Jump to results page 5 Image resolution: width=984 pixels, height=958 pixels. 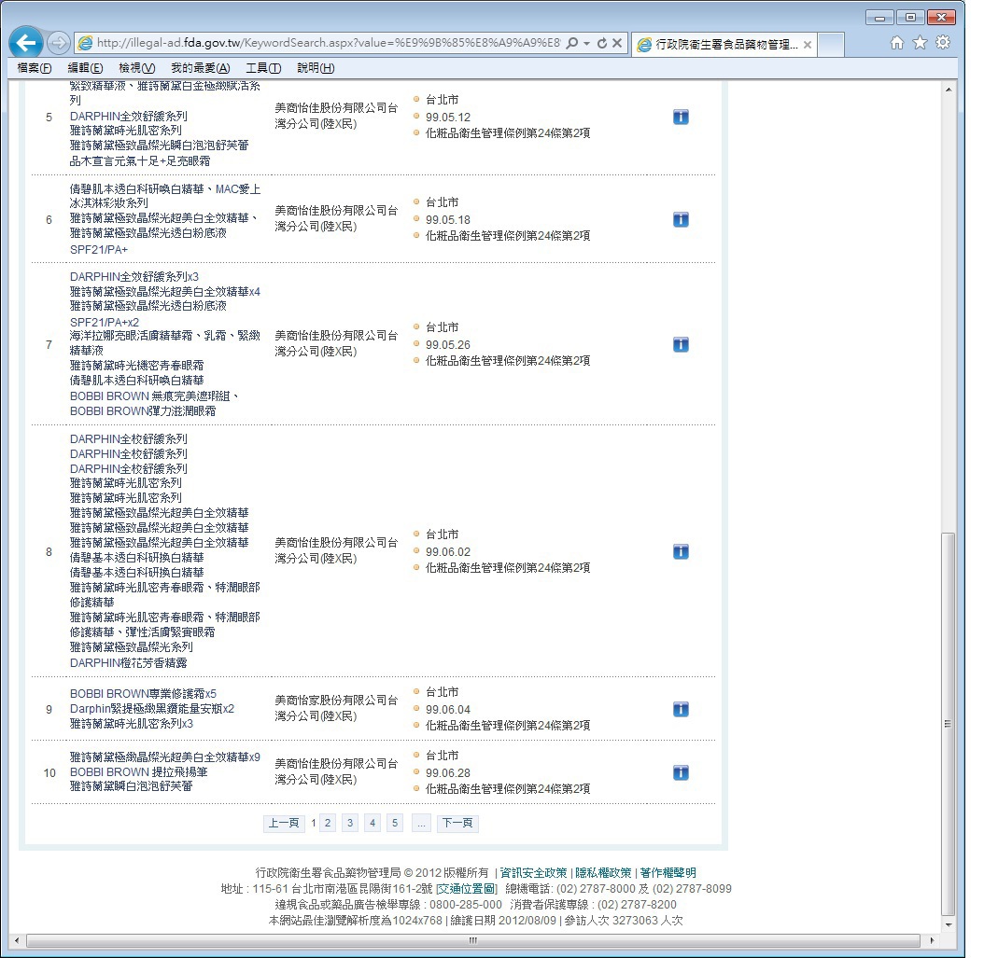click(395, 823)
